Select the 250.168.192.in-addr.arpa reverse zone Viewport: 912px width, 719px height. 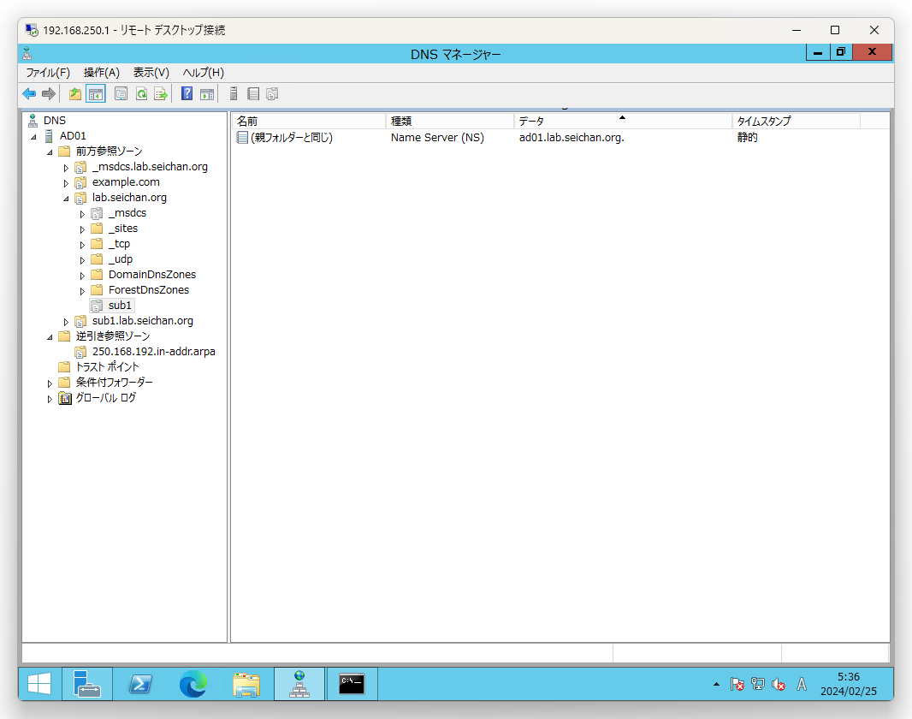(x=153, y=352)
